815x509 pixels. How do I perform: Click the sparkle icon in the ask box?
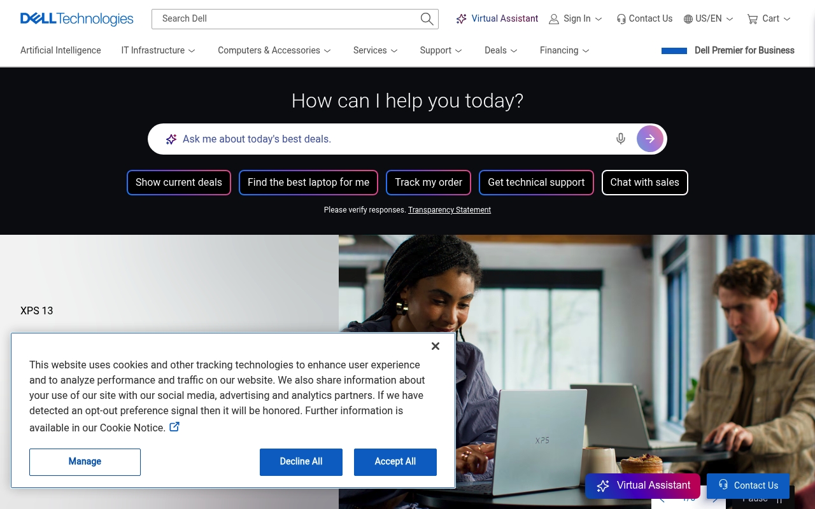(x=171, y=139)
